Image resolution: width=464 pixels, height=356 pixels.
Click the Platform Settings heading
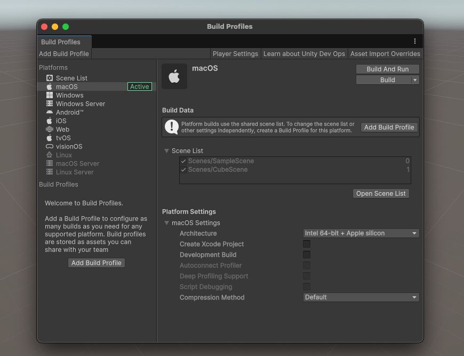click(x=189, y=212)
